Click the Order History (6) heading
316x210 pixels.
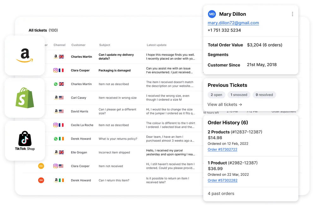(x=228, y=123)
